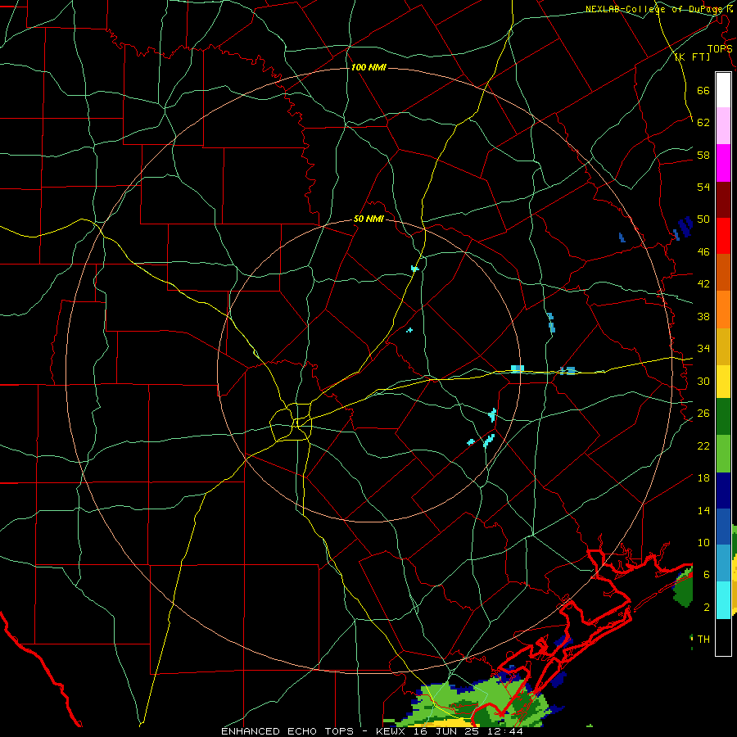Click the 12:44 timestamp in the footer
This screenshot has height=737, width=737.
(504, 731)
